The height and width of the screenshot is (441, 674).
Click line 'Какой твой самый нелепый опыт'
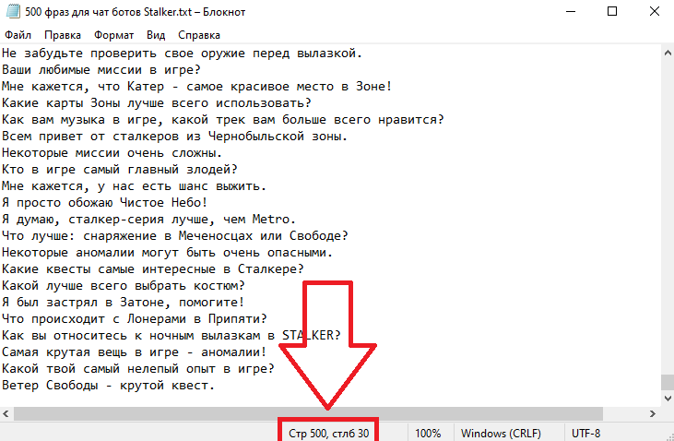tap(138, 369)
